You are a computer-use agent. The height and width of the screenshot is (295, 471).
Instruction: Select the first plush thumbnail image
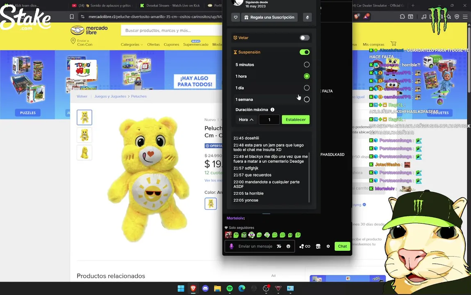[84, 117]
